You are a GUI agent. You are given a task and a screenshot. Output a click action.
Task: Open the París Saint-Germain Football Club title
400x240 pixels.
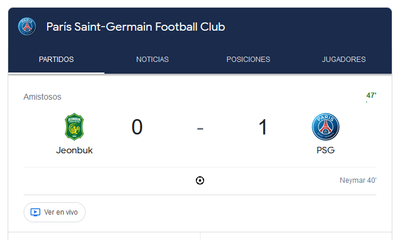point(136,27)
